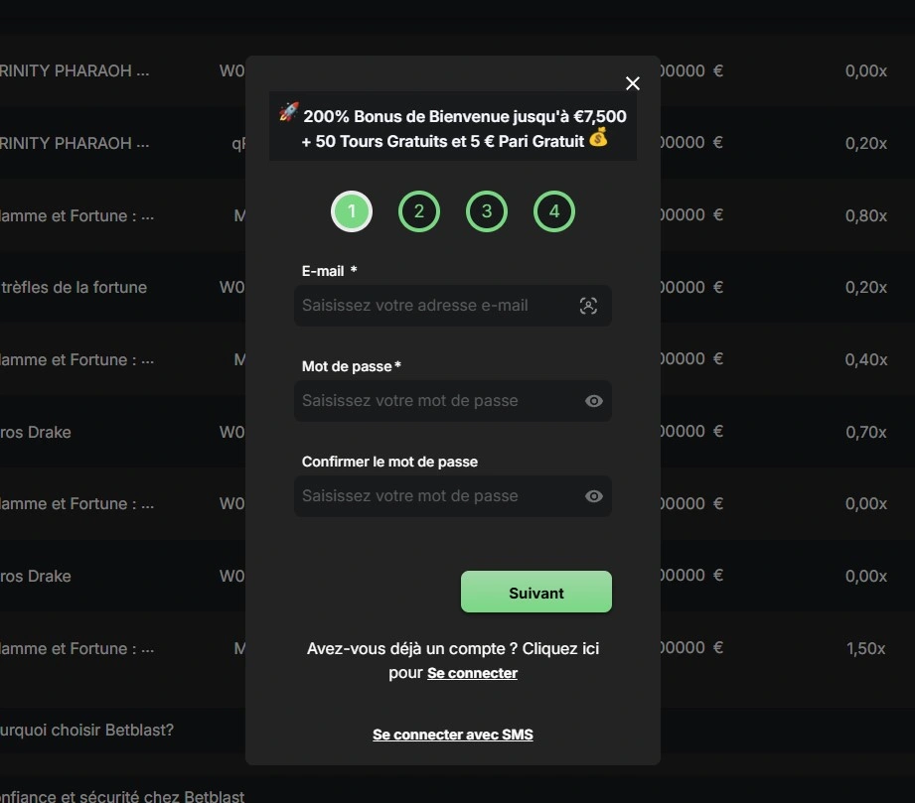Click the 1,50x multiplier value
The image size is (915, 803).
(865, 649)
